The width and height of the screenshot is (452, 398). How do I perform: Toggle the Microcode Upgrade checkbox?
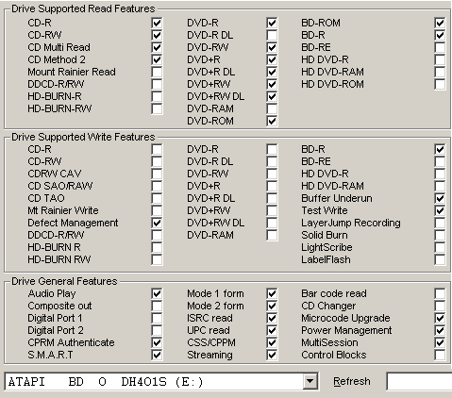440,318
